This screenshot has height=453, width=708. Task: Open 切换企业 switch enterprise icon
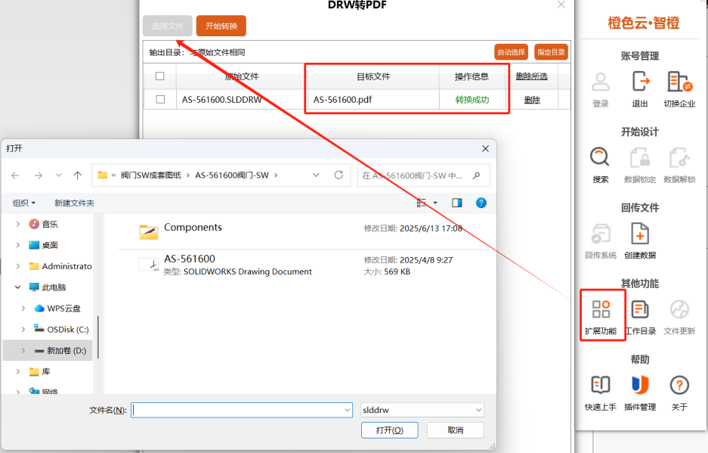tap(679, 82)
